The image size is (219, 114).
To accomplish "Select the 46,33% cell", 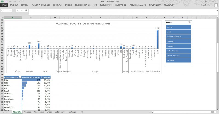I will click(45, 80).
